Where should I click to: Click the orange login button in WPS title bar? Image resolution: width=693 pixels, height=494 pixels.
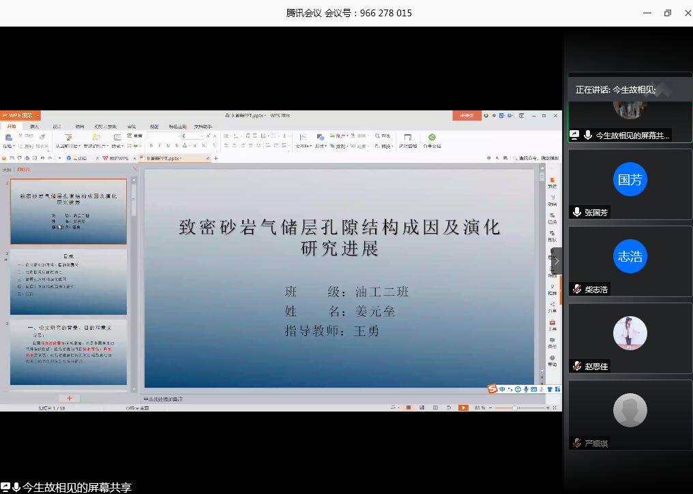click(x=467, y=116)
